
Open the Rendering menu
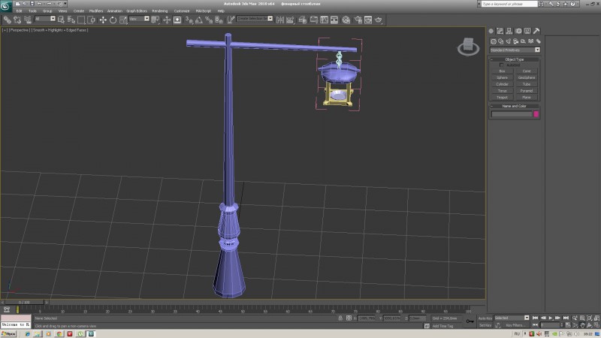click(x=160, y=11)
